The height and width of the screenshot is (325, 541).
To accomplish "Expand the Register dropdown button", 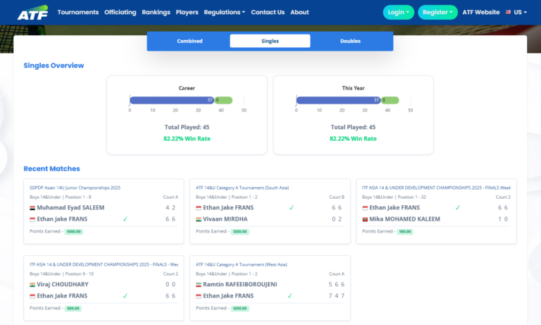I will coord(437,12).
